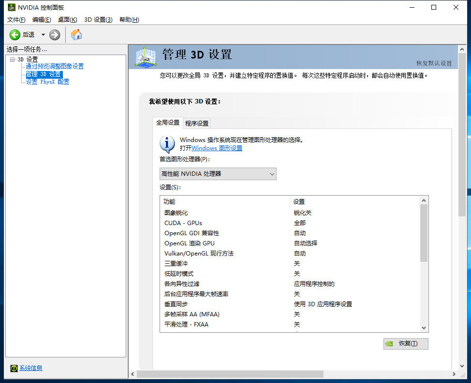471x383 pixels.
Task: Click the 功能 column header
Action: tap(225, 201)
